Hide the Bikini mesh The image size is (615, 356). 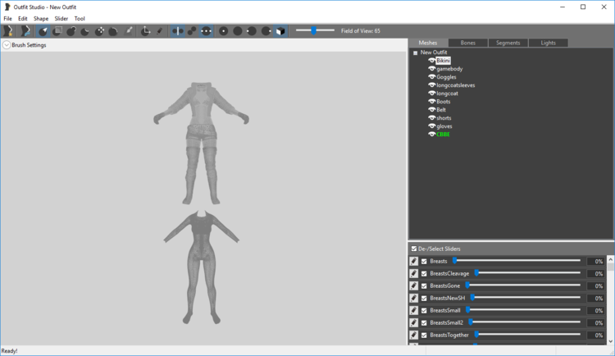pyautogui.click(x=431, y=61)
